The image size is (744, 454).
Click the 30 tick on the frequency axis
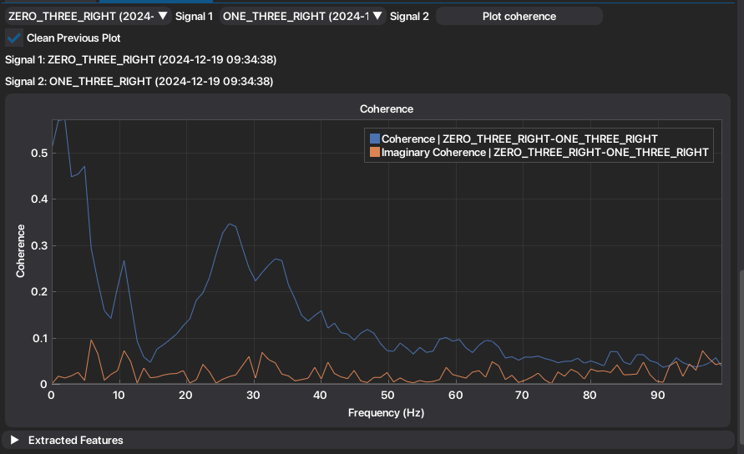[253, 396]
